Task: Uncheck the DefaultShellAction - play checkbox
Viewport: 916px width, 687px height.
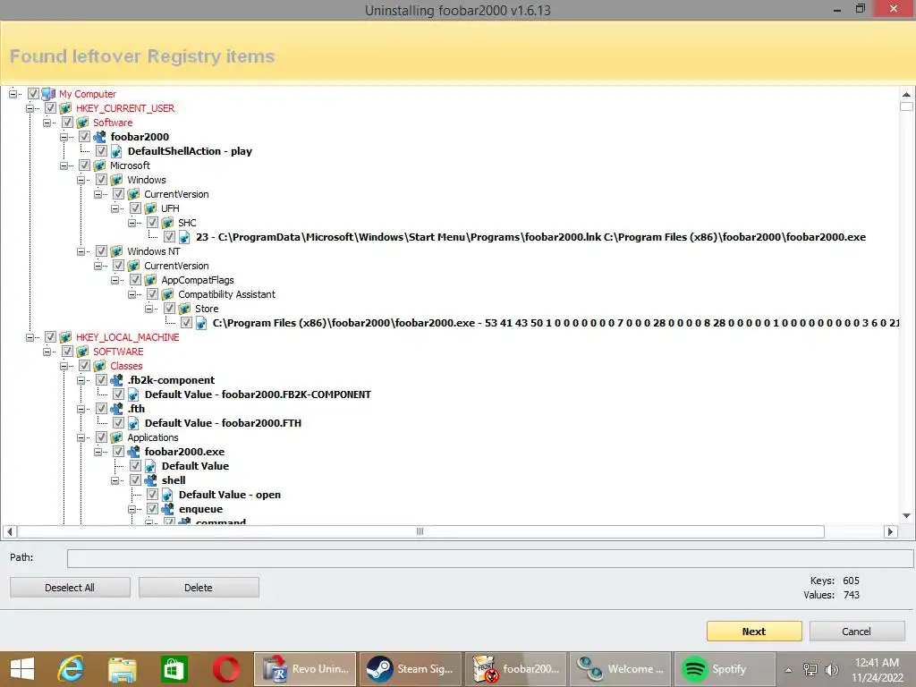Action: coord(101,151)
